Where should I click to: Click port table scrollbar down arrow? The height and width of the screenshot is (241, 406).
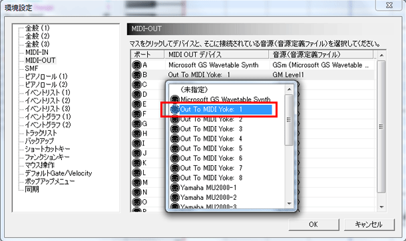tap(381, 207)
